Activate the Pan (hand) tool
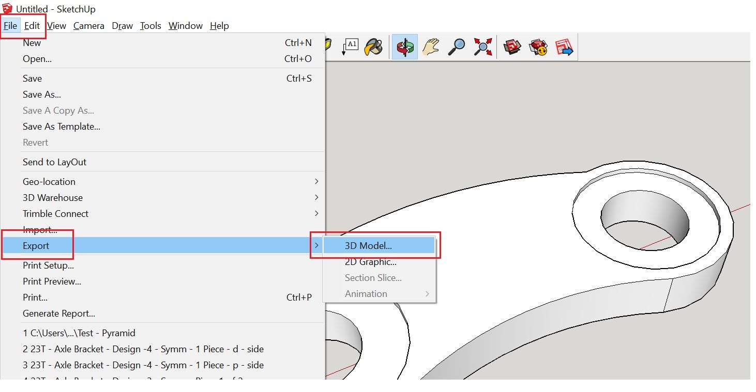Image resolution: width=756 pixels, height=392 pixels. pyautogui.click(x=430, y=46)
